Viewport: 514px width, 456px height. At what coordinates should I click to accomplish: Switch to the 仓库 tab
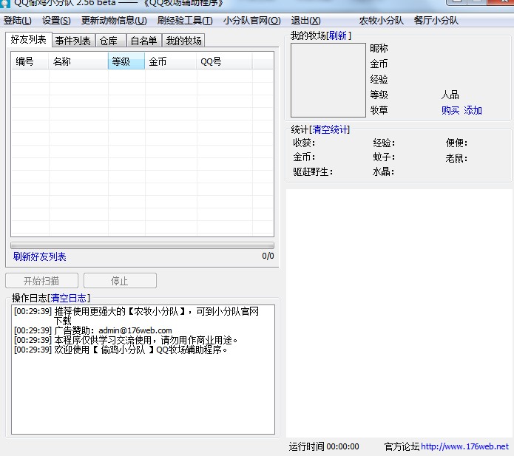(109, 41)
